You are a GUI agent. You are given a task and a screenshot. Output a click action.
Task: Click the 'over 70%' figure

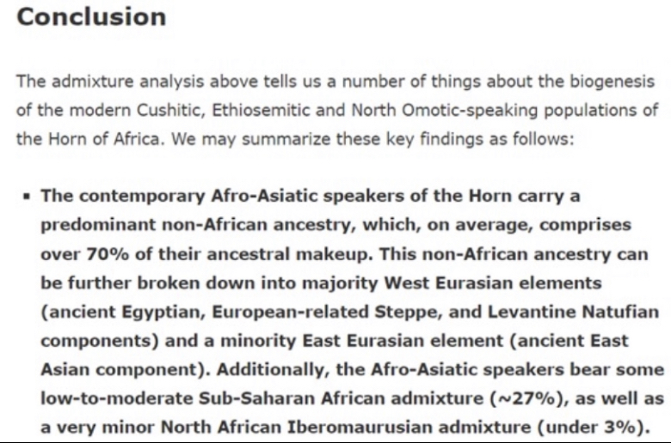84,254
